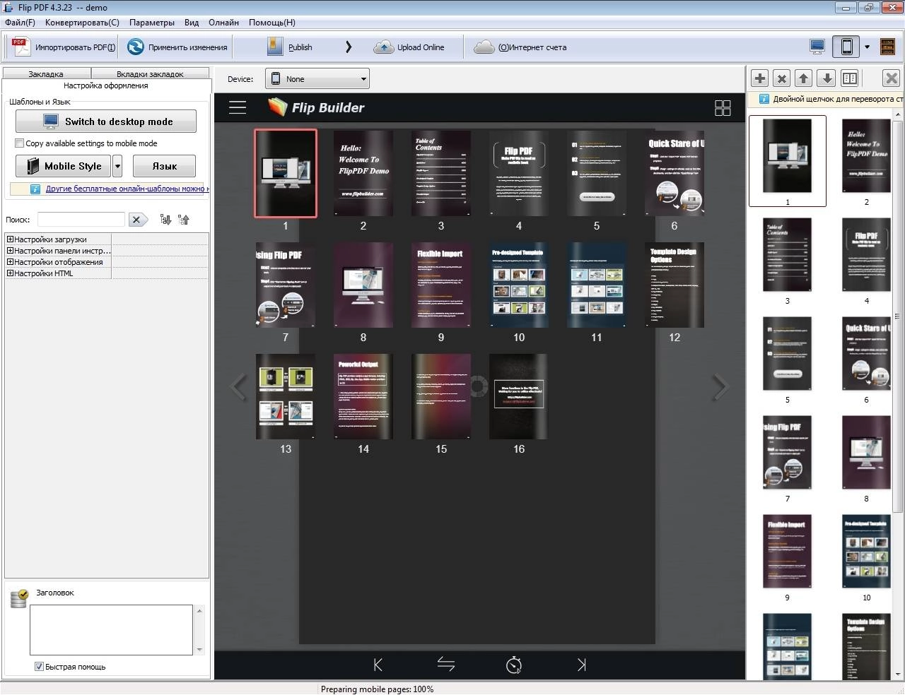Jump to last page in bottom bar
Image resolution: width=905 pixels, height=695 pixels.
pos(581,665)
